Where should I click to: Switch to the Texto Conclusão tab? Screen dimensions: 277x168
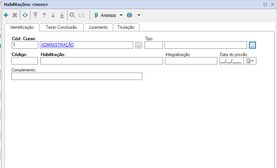(61, 27)
